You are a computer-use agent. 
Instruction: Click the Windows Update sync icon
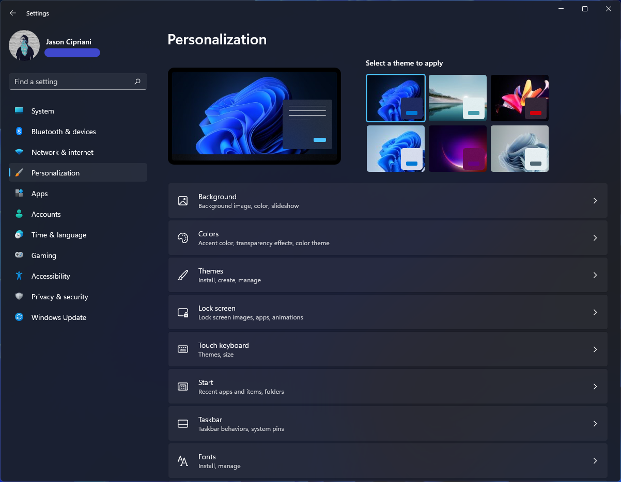point(19,317)
